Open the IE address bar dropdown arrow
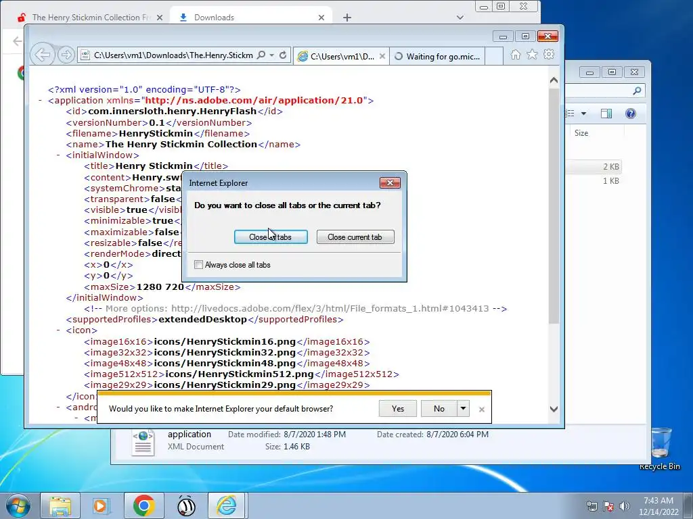Screen dimensions: 693x519 click(272, 55)
